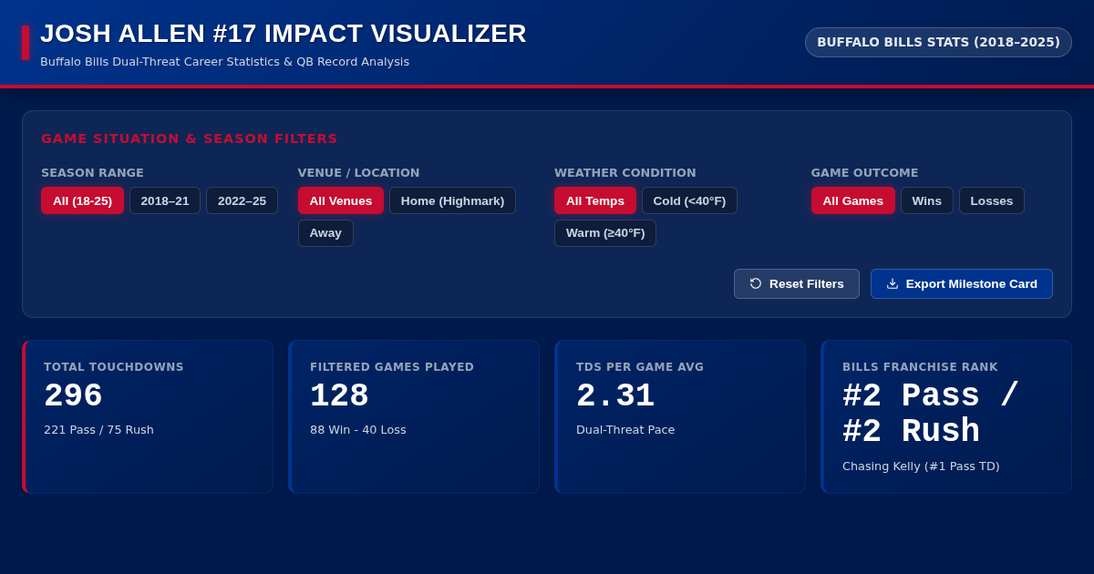Select All Venues filter
The width and height of the screenshot is (1094, 574).
[341, 200]
